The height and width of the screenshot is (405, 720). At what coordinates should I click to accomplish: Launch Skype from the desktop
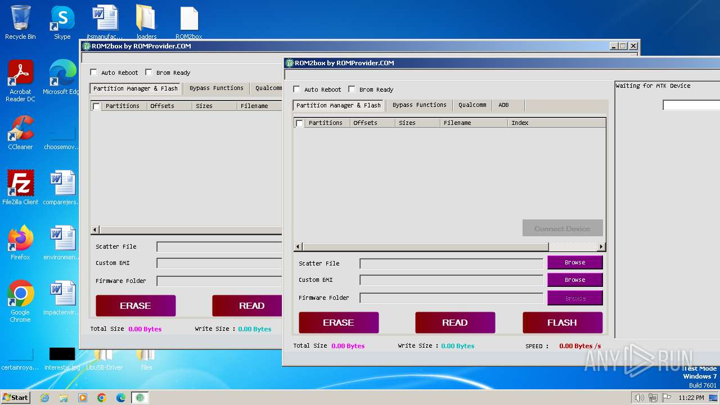pyautogui.click(x=62, y=22)
